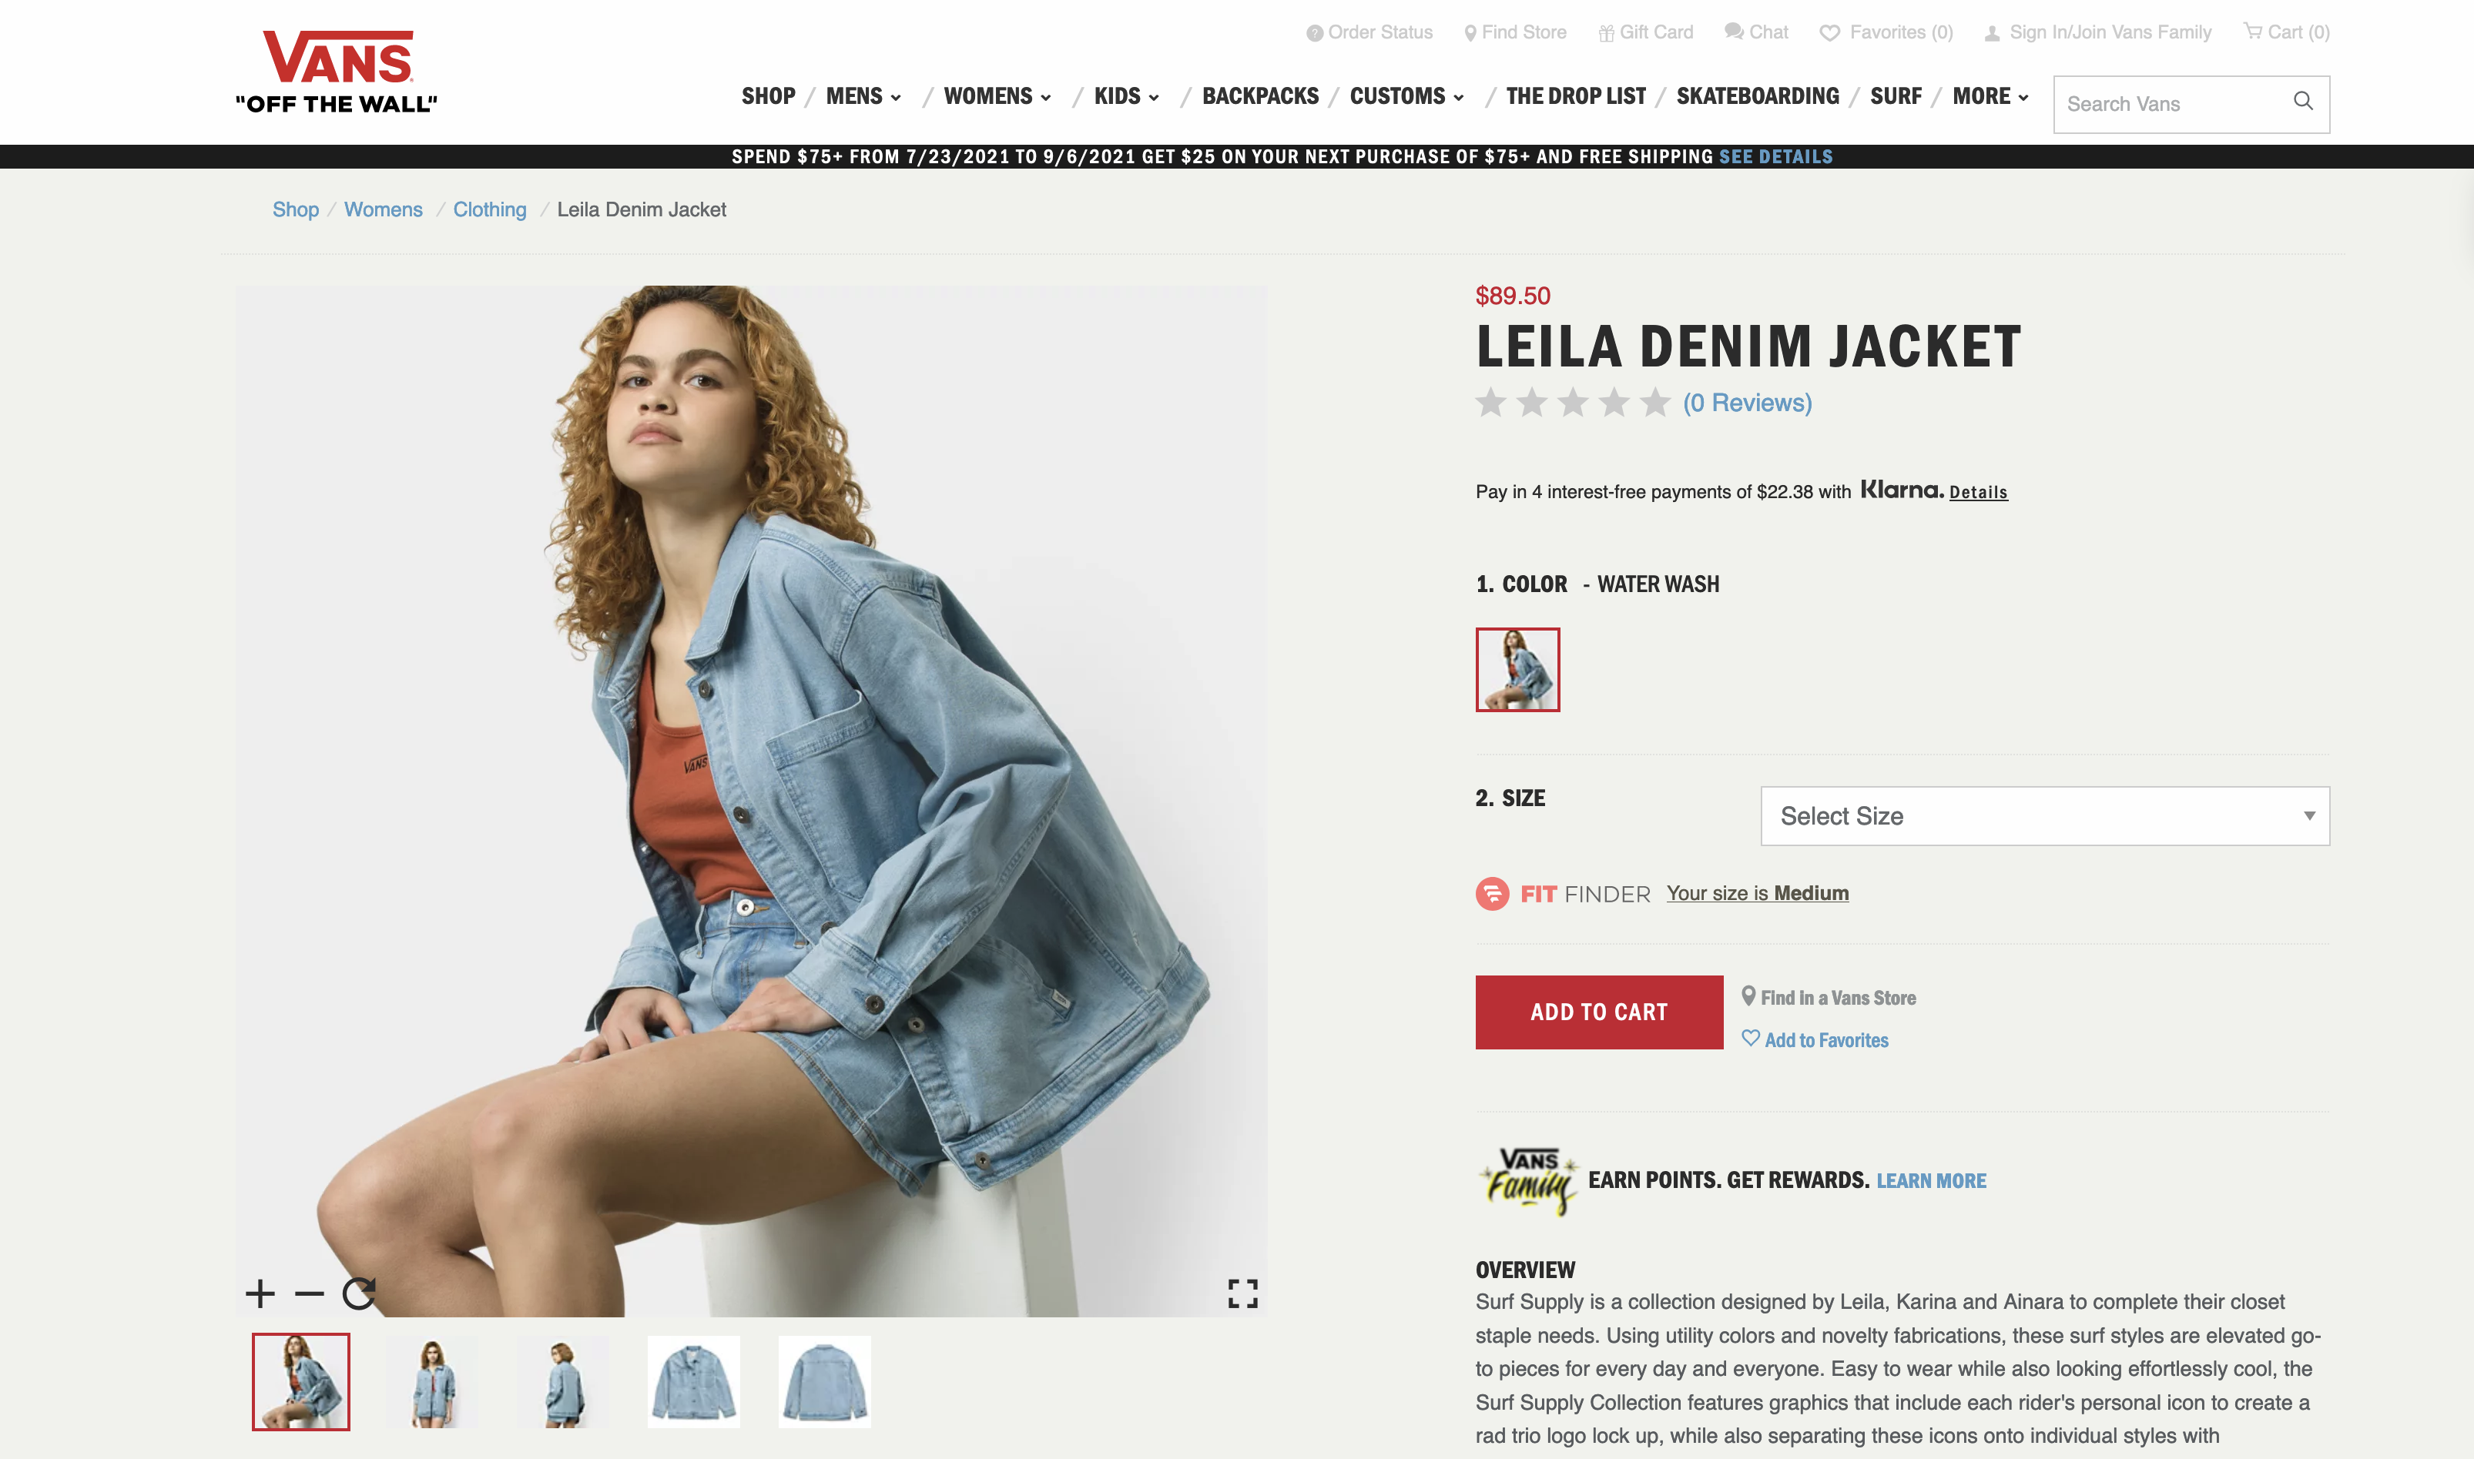
Task: Open the 0 Reviews link
Action: pos(1748,403)
